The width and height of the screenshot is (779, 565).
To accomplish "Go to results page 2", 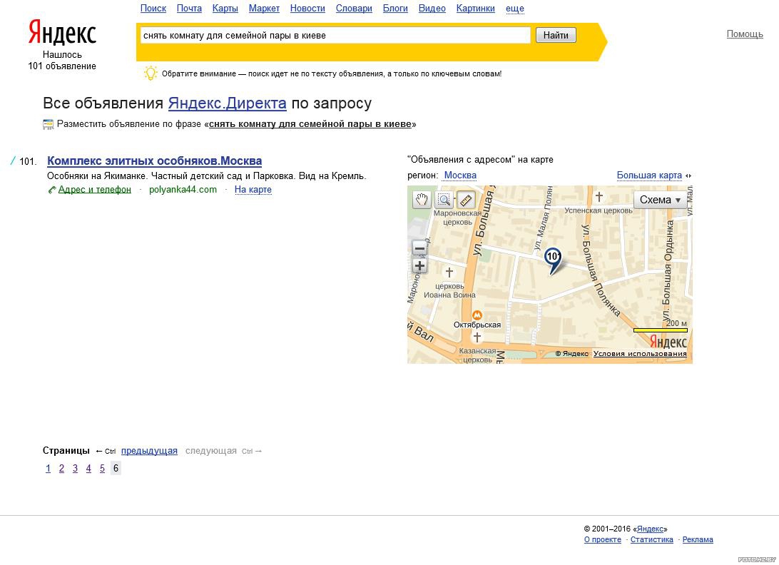I will (x=61, y=468).
